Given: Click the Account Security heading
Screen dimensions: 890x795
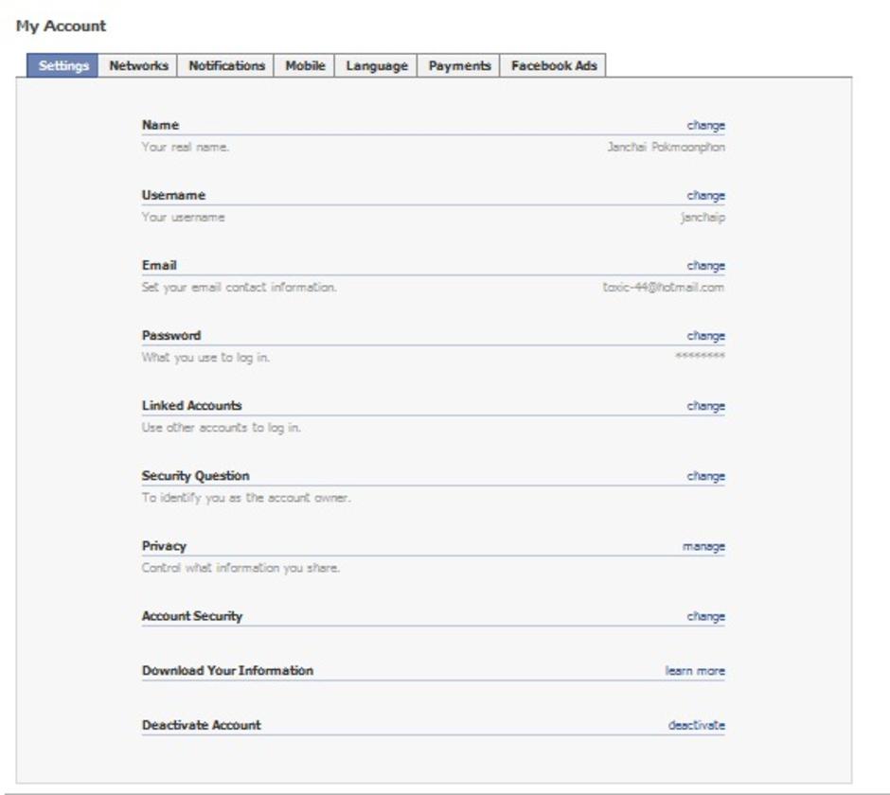Looking at the screenshot, I should pos(192,616).
